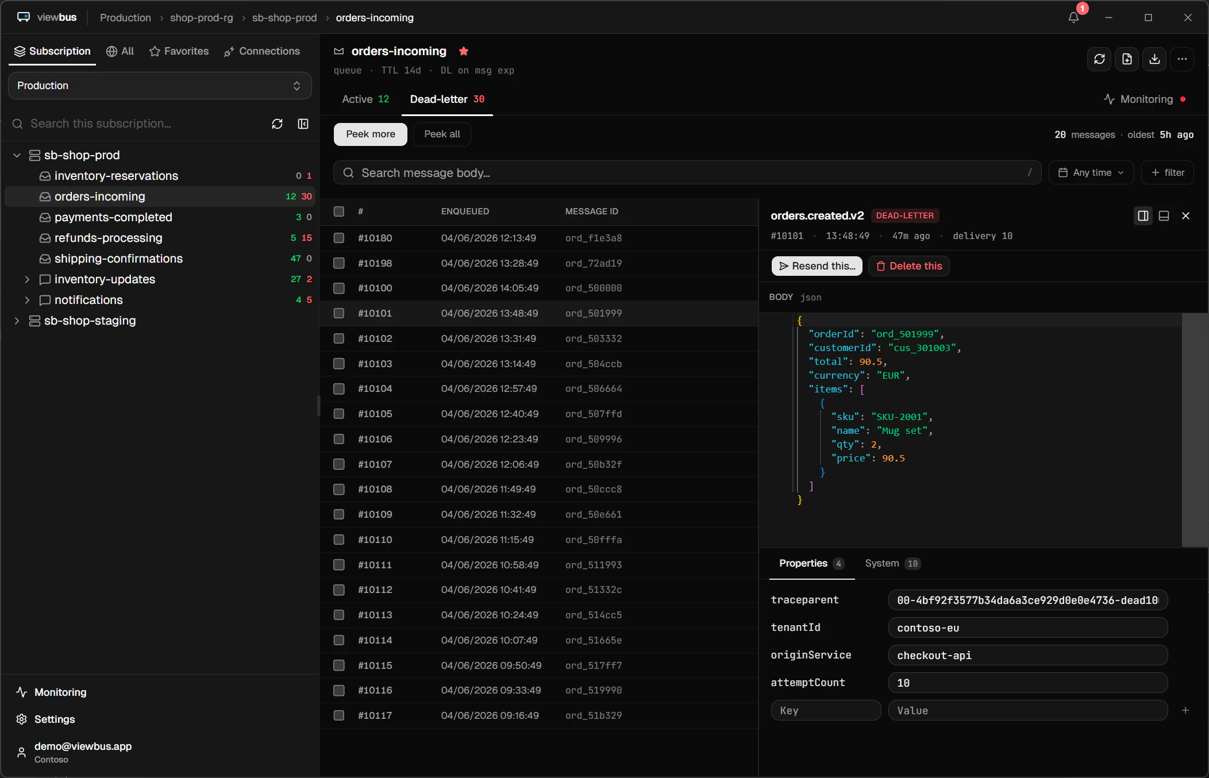Screen dimensions: 1209x778
Task: Check the box for message #10101
Action: pos(339,313)
